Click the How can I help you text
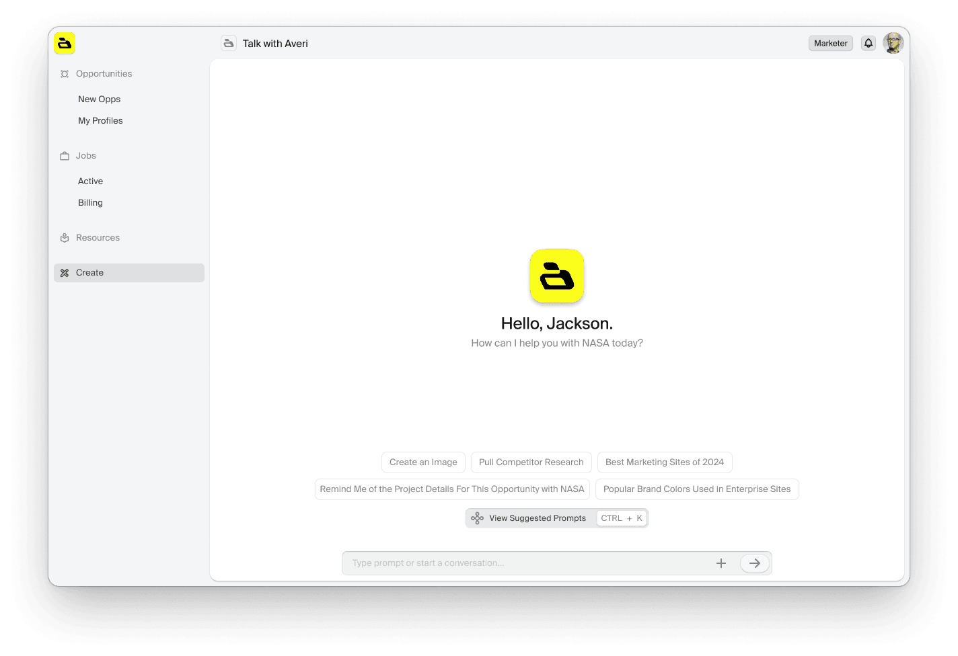Viewport: 958px width, 656px height. (x=557, y=343)
